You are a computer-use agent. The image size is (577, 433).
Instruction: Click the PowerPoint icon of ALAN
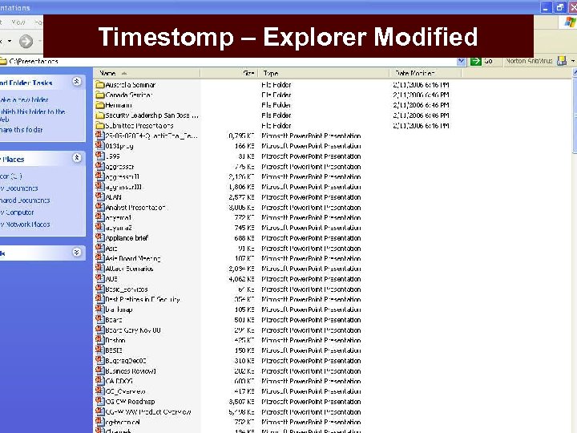[x=99, y=197]
